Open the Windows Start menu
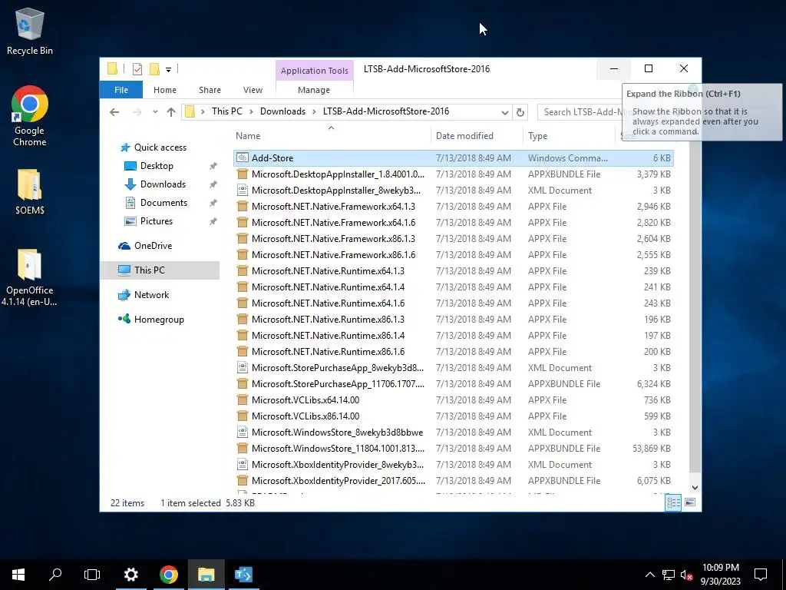Screen dimensions: 786x590 [18, 575]
